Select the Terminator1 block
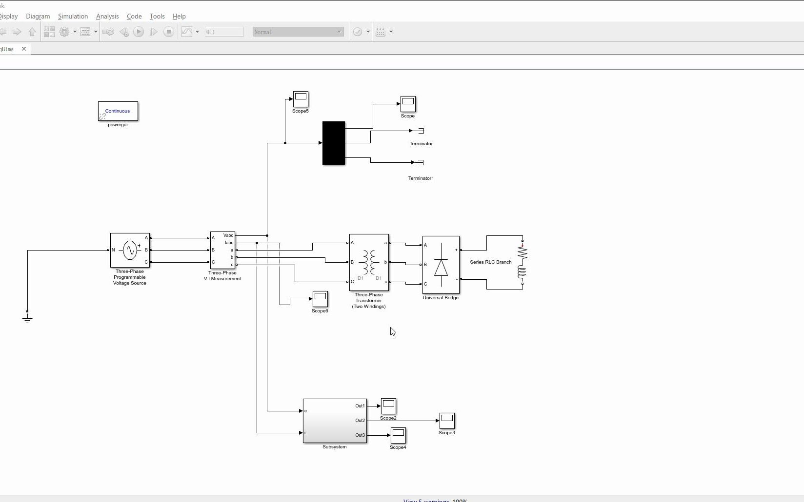804x502 pixels. 421,162
